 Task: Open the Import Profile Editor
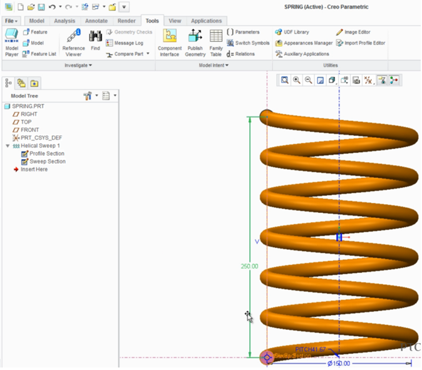pyautogui.click(x=361, y=43)
